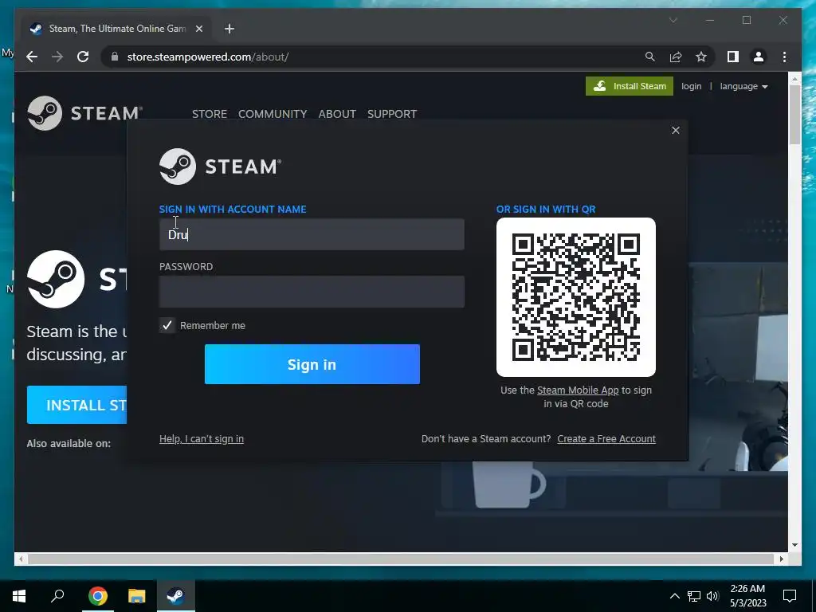The width and height of the screenshot is (816, 612).
Task: Bookmark this page with the star icon
Action: (x=701, y=57)
